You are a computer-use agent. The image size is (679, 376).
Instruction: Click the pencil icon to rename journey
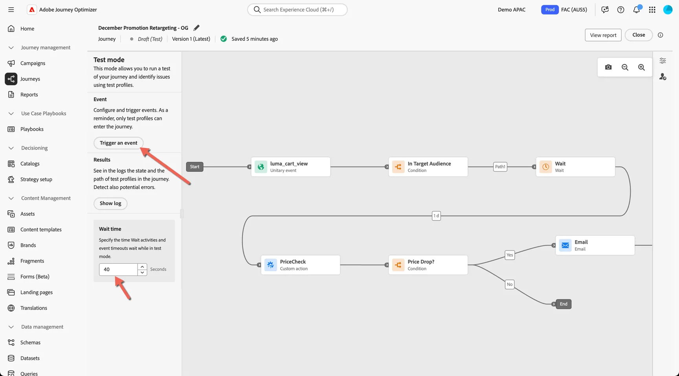(x=196, y=27)
